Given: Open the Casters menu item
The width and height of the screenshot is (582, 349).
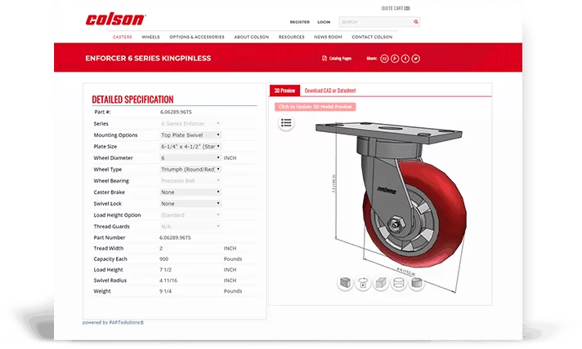Looking at the screenshot, I should (123, 37).
